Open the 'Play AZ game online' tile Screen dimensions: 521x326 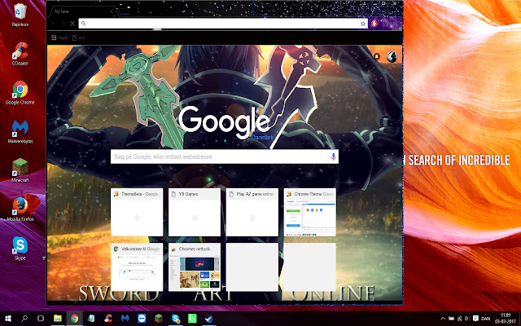[x=252, y=212]
